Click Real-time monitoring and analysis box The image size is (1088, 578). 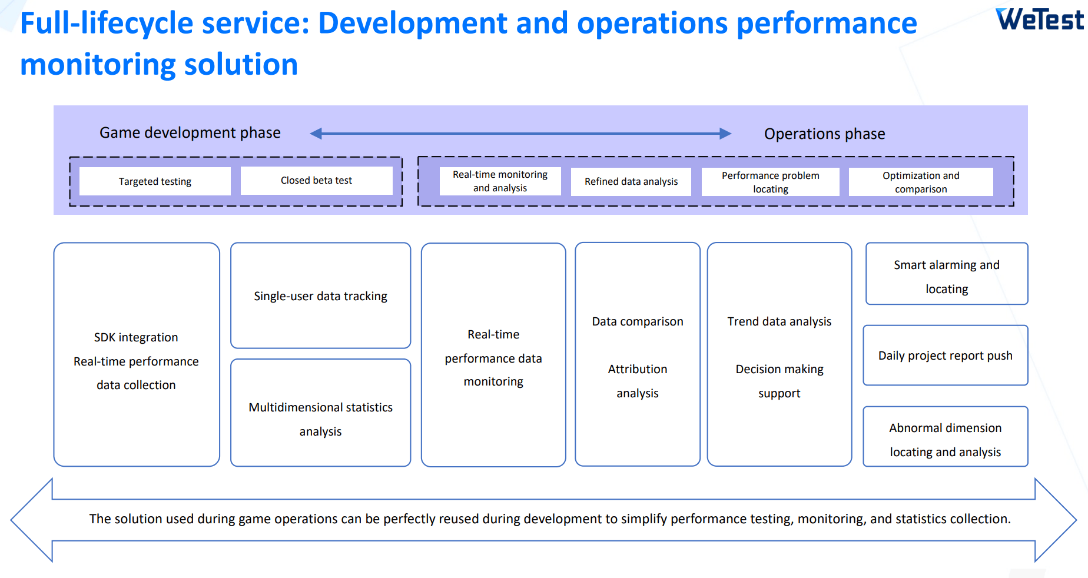point(500,181)
